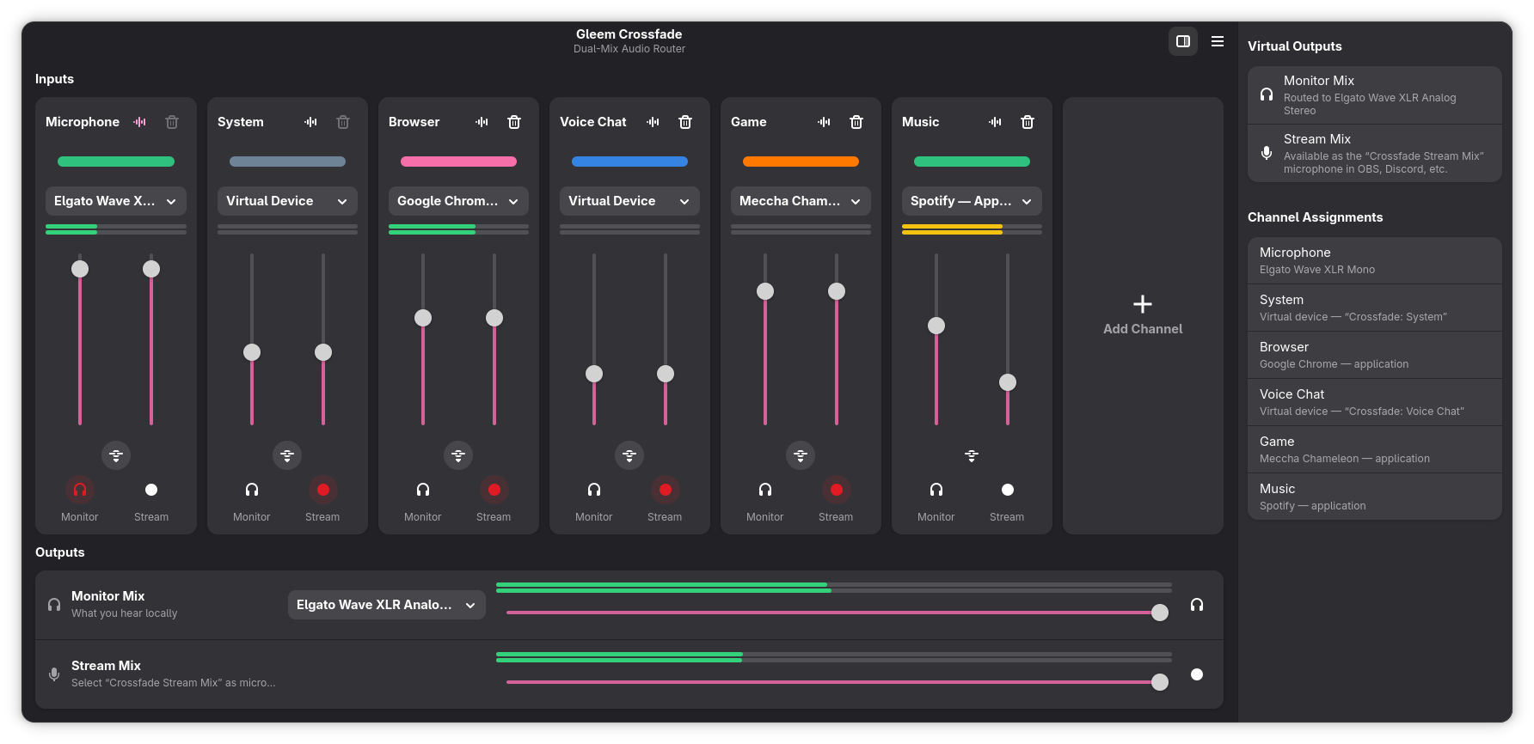
Task: Toggle System monitor headphone button
Action: coord(252,490)
